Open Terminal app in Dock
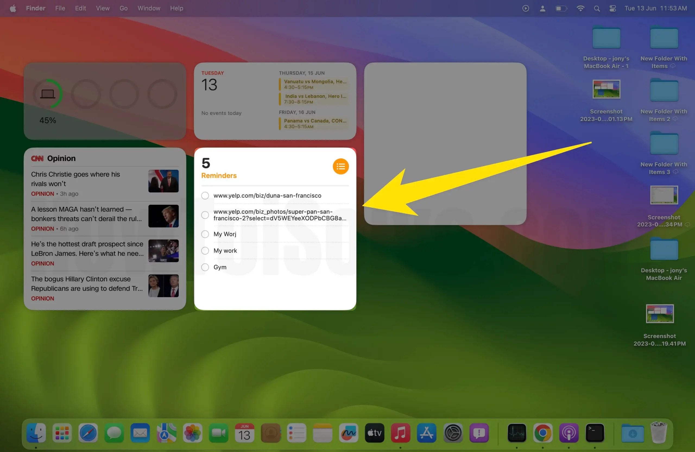The height and width of the screenshot is (452, 695). point(595,432)
